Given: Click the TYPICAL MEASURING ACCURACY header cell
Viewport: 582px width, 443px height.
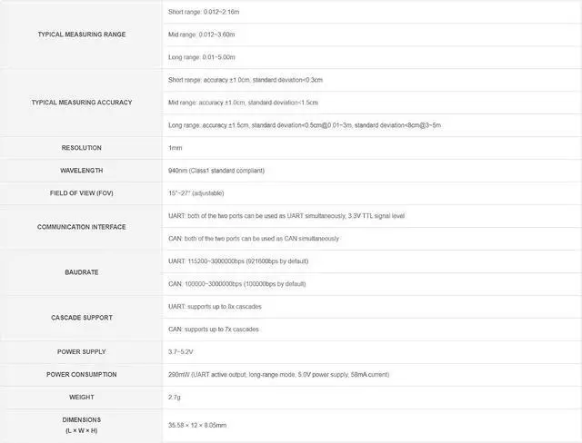Looking at the screenshot, I should click(82, 103).
